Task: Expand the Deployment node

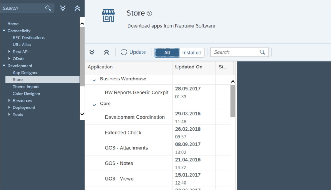Action: pyautogui.click(x=9, y=107)
